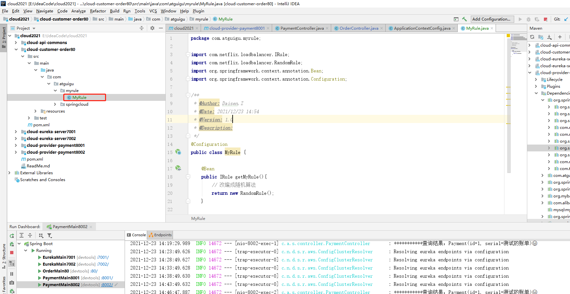Click the Run with Coverage icon
Screen dimensions: 570x294
tap(537, 19)
